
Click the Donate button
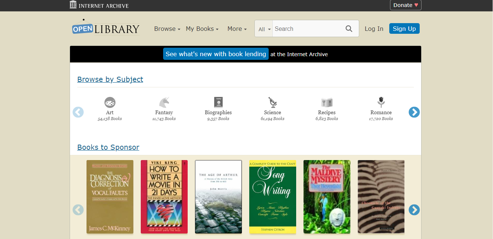pyautogui.click(x=405, y=5)
